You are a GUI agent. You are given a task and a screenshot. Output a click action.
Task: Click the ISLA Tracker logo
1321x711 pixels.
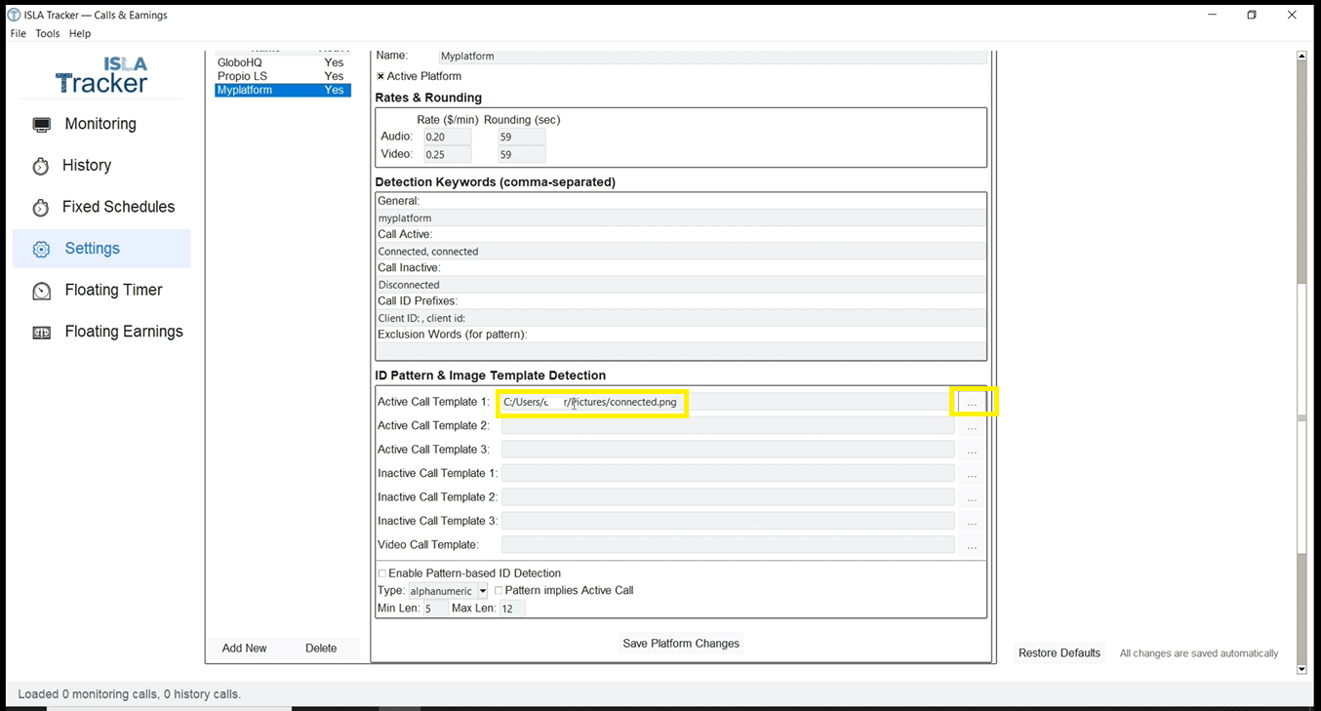click(101, 74)
